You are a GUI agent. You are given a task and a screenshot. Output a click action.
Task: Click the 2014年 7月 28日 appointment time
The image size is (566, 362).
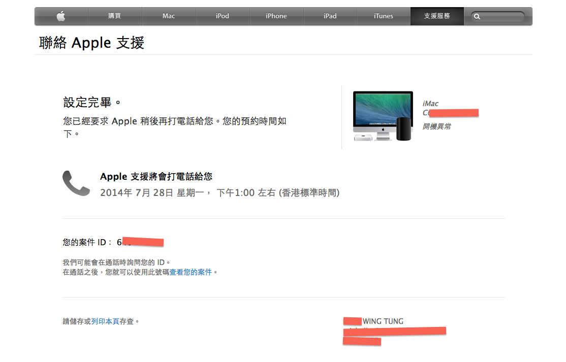pos(220,193)
